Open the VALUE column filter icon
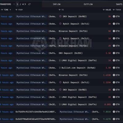This screenshot has width=123, height=123. click(104, 10)
